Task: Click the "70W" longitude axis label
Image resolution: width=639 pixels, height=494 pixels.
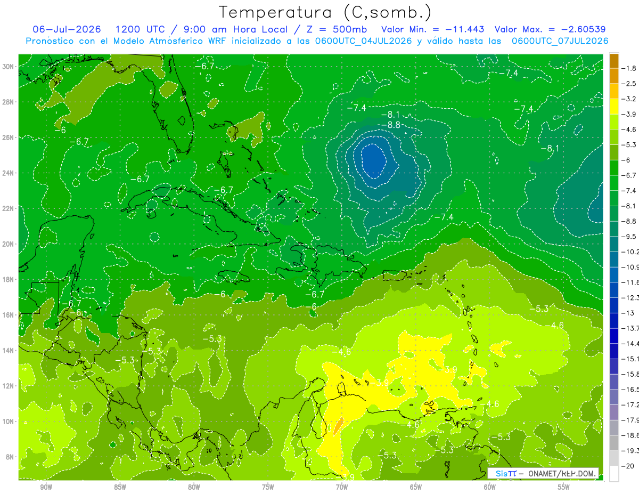Action: pos(342,487)
